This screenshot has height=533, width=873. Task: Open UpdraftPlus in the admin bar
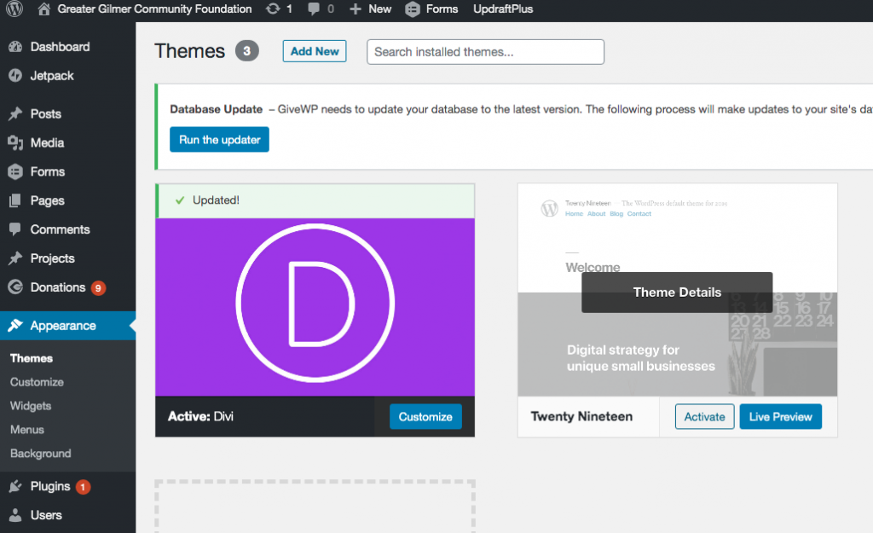coord(503,9)
